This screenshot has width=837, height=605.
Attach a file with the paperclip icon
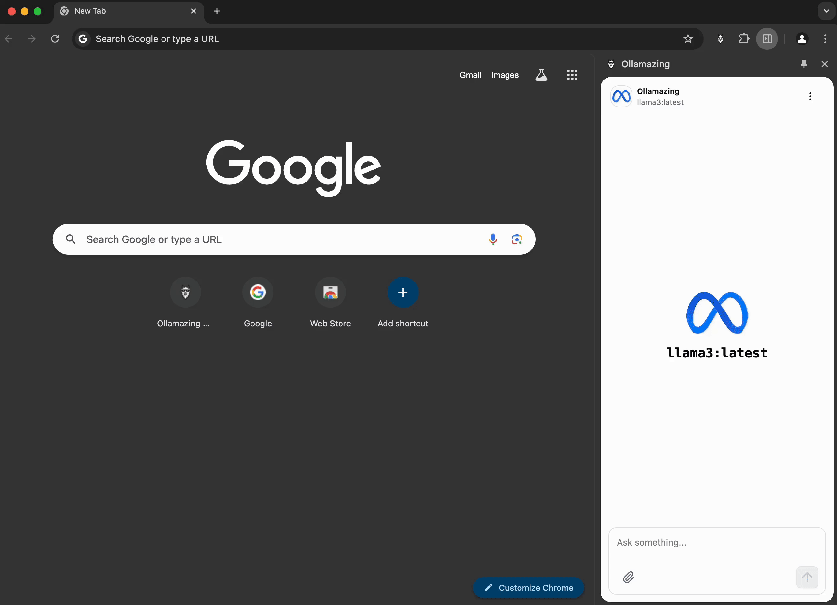(628, 577)
